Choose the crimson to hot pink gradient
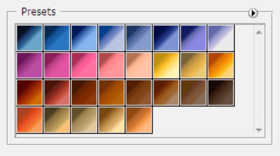 84,65
